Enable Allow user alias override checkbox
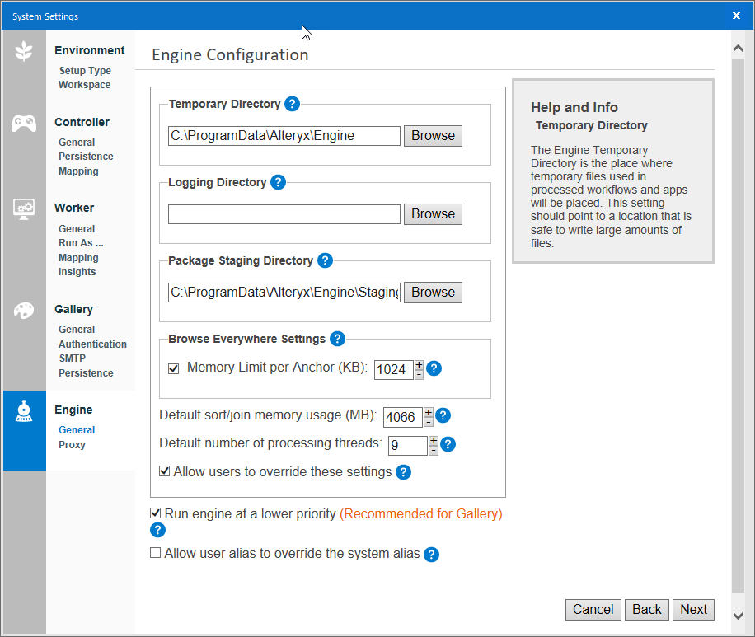Screen dimensions: 755x637 click(155, 553)
